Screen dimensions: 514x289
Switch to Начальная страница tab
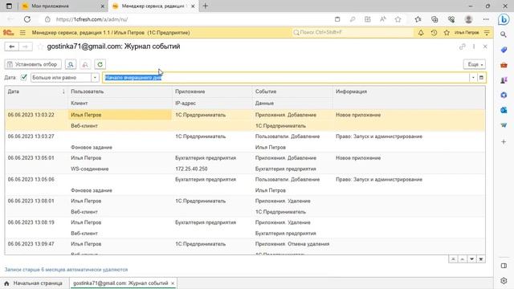[34, 283]
